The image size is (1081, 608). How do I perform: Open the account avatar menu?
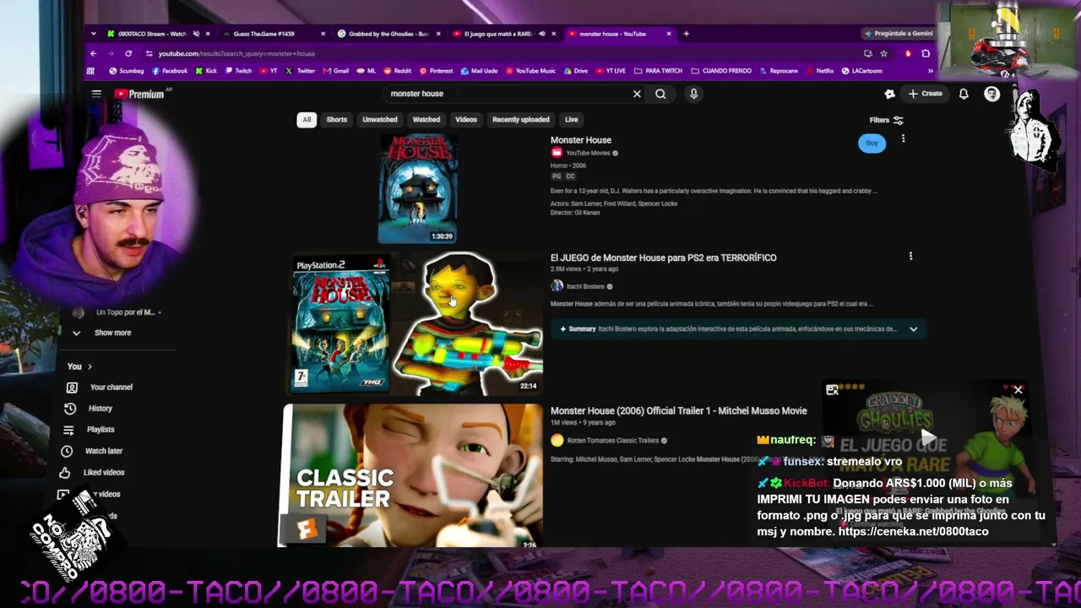click(x=992, y=94)
